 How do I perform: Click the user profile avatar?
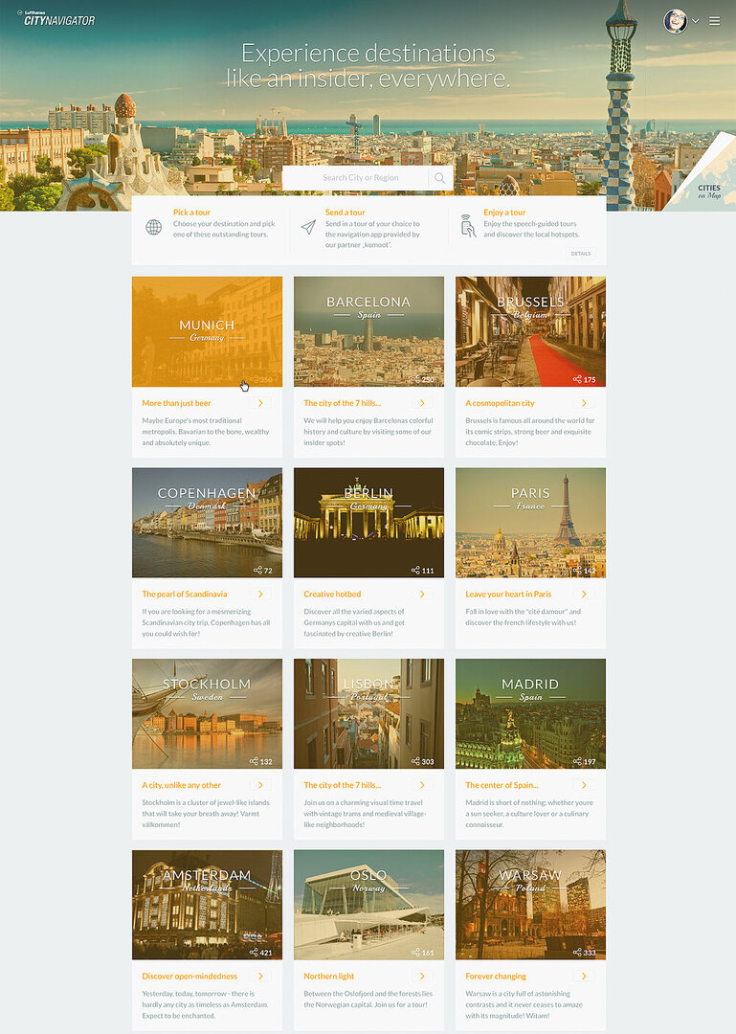[x=675, y=20]
